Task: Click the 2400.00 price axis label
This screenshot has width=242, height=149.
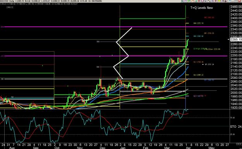Action: click(x=236, y=18)
